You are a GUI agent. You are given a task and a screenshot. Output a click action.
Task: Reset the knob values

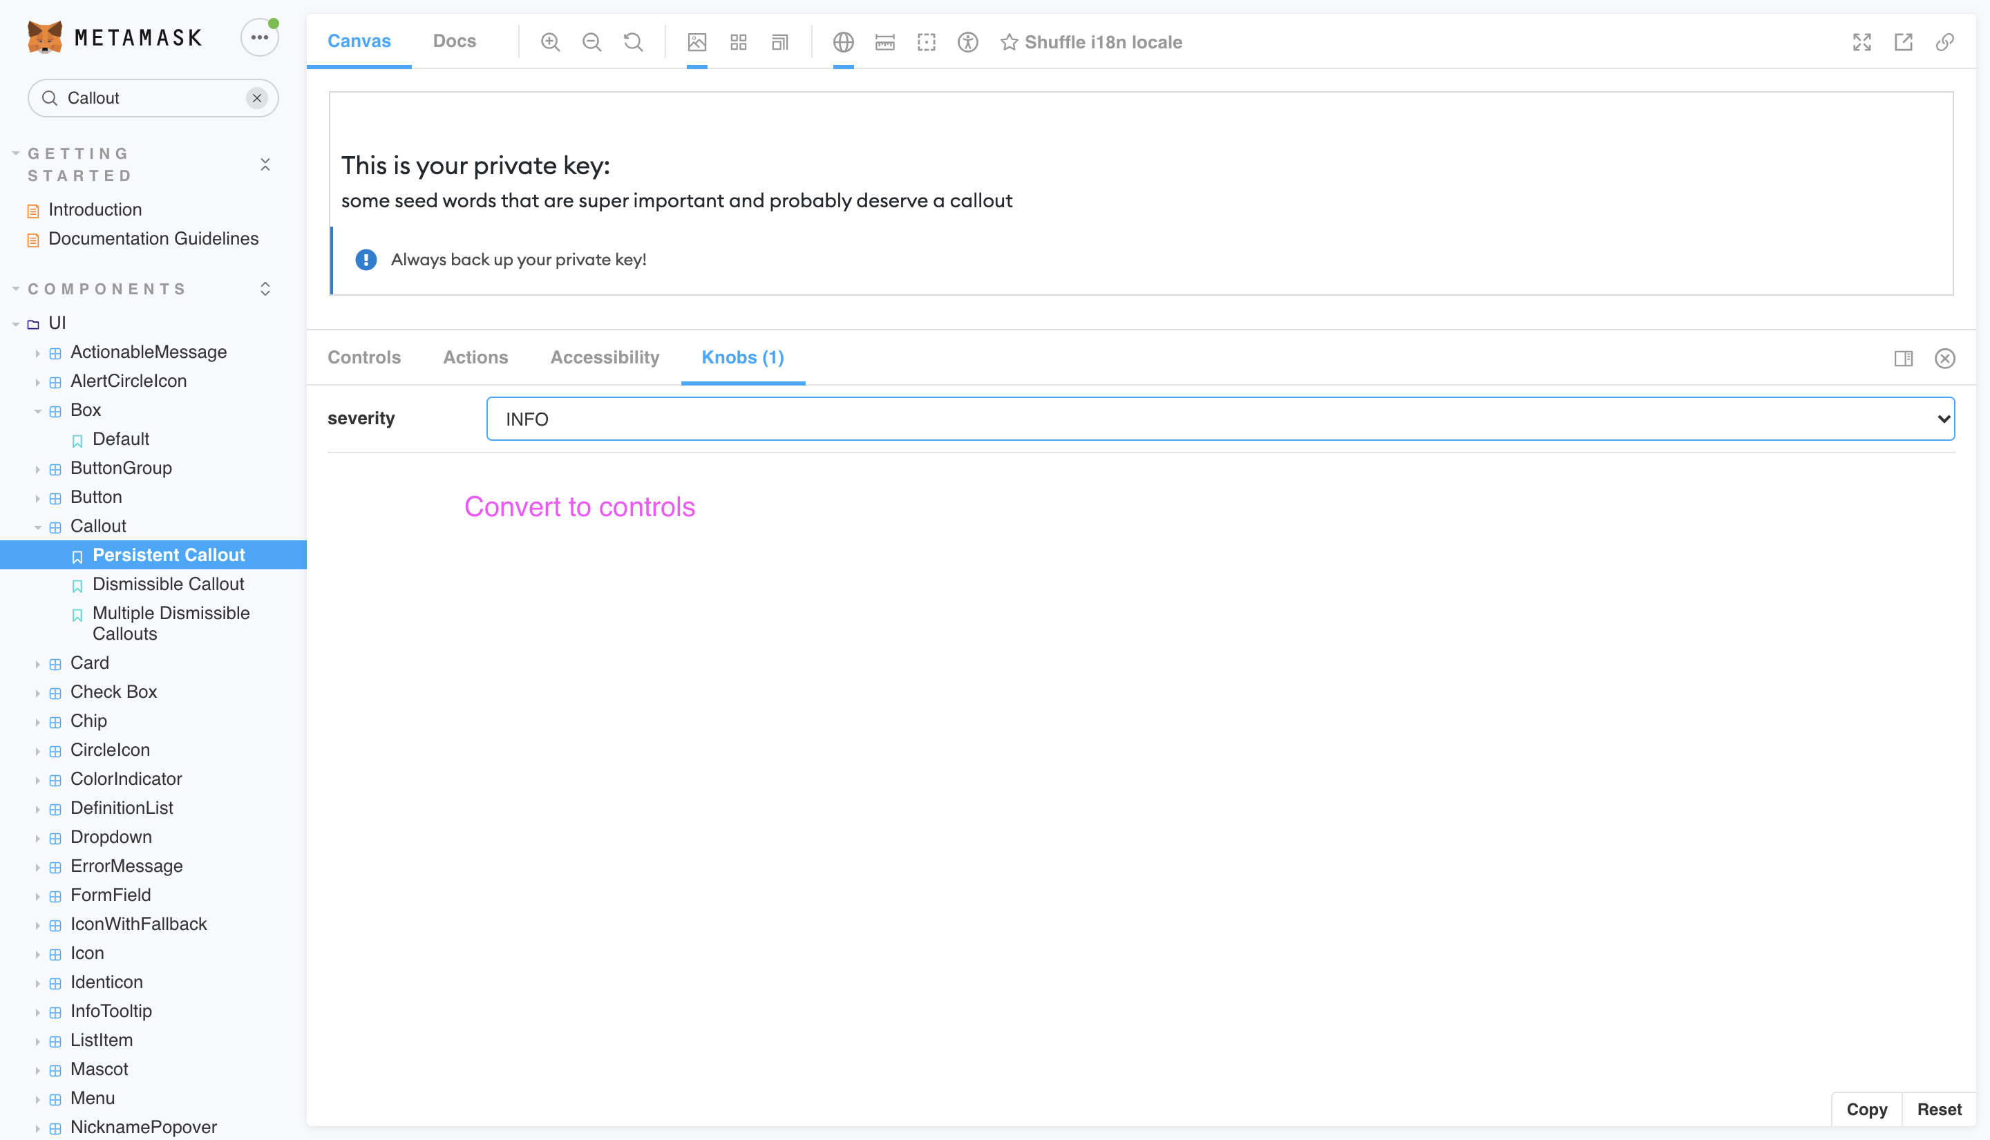(x=1938, y=1109)
